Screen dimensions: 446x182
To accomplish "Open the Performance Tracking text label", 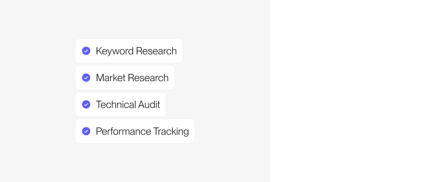I will (x=142, y=132).
